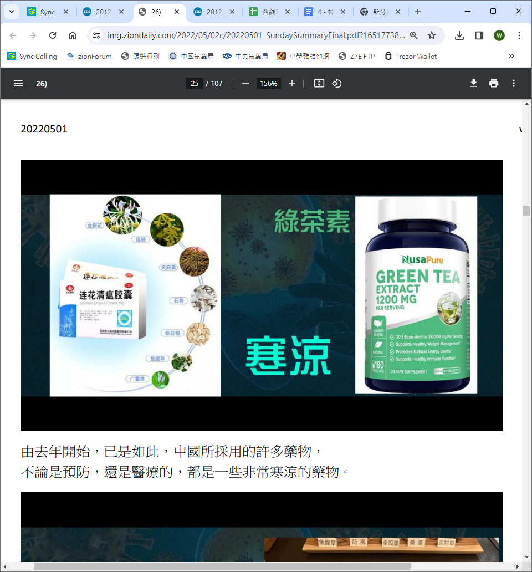Open Chrome downloads

click(x=459, y=35)
